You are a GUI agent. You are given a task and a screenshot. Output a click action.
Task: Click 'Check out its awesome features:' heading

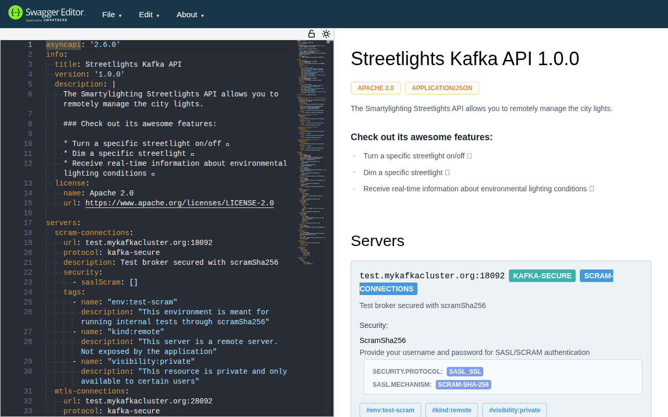pyautogui.click(x=422, y=137)
